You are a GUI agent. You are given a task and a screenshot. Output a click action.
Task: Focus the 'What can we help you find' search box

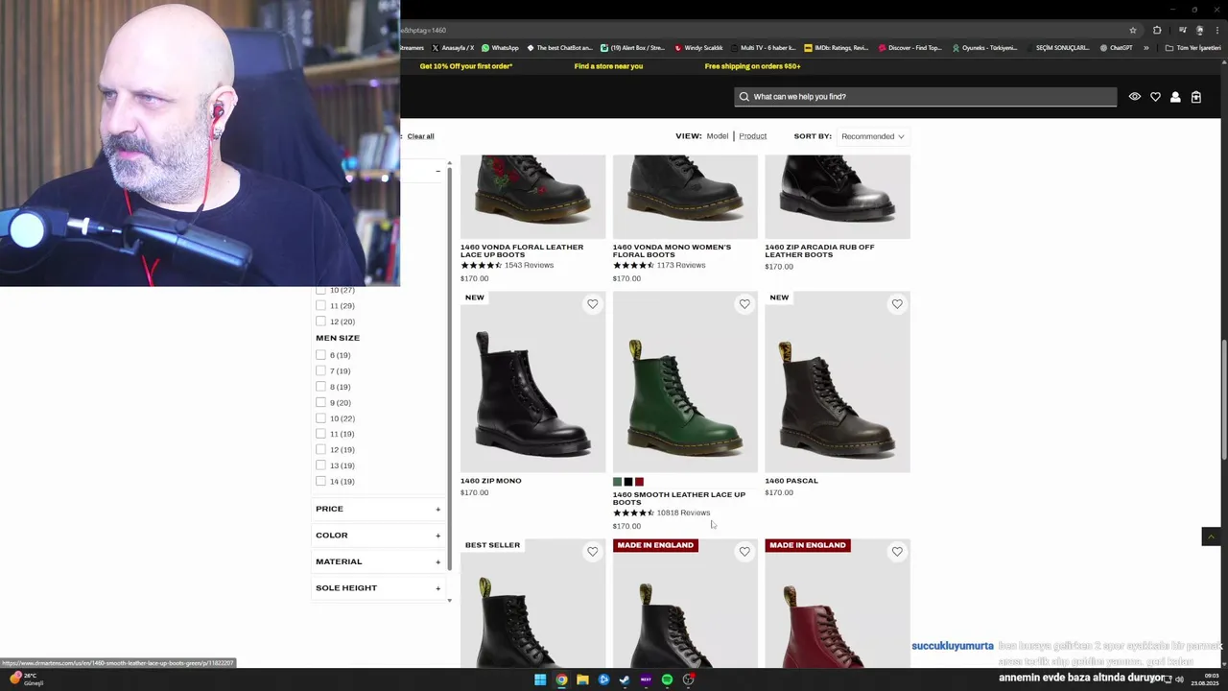tap(926, 97)
